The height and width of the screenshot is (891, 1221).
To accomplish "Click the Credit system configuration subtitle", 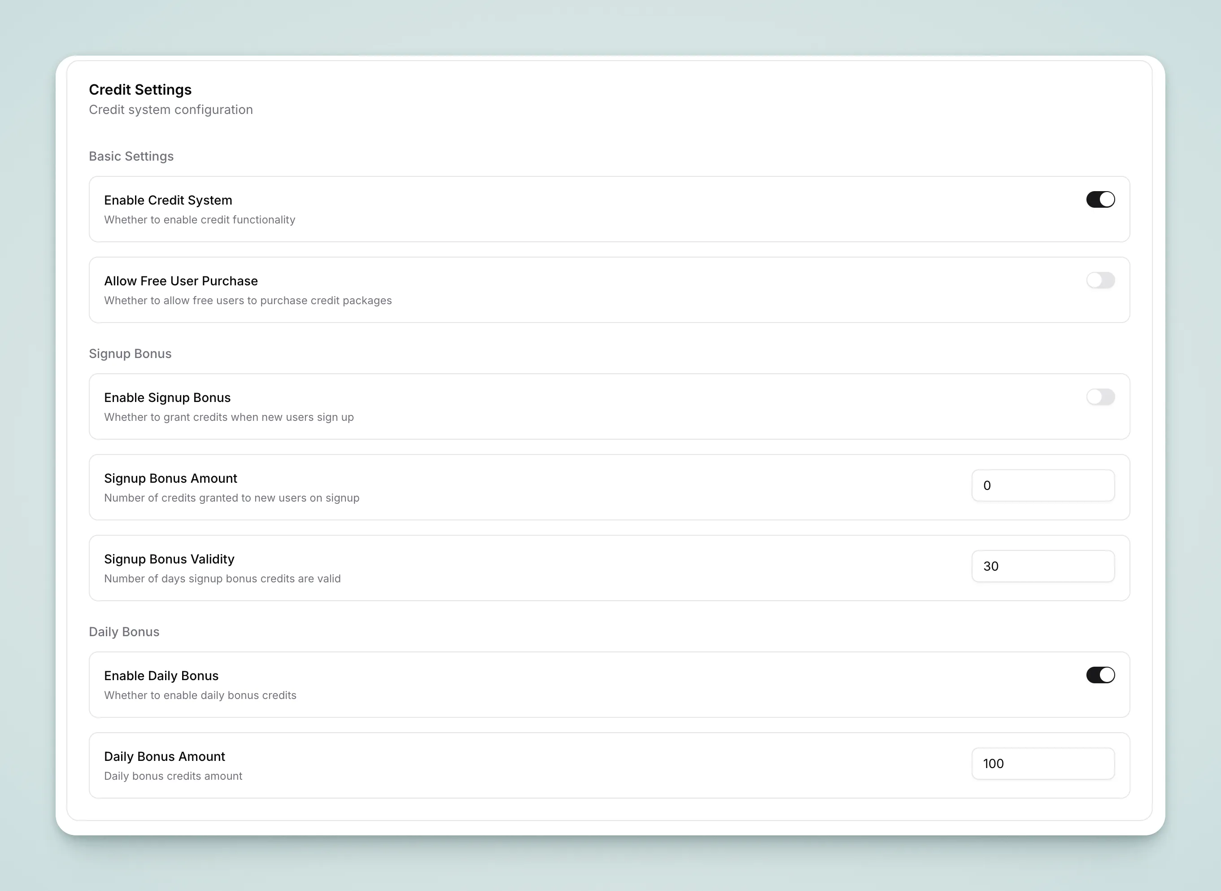I will 171,109.
